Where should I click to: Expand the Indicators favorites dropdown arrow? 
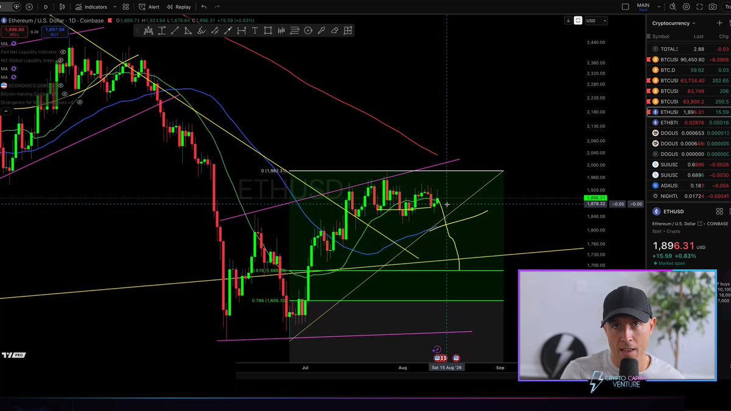pos(115,7)
